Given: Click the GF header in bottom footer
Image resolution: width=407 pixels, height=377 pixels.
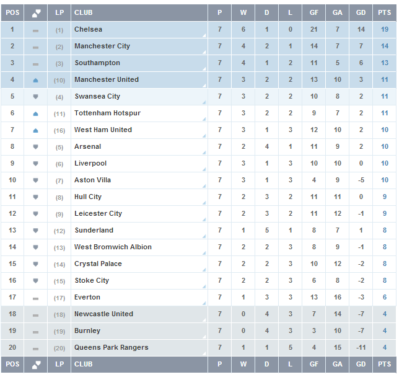Looking at the screenshot, I should (x=314, y=364).
